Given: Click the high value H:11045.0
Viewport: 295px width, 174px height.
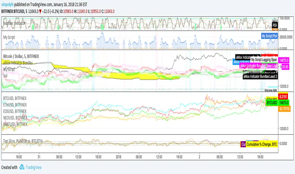Looking at the screenshot, I should point(81,11).
